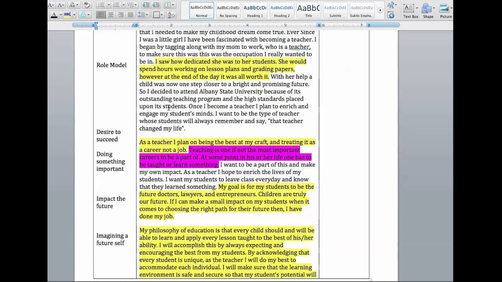Open the highlight color dropdown arrow
This screenshot has height=282, width=502.
(74, 15)
